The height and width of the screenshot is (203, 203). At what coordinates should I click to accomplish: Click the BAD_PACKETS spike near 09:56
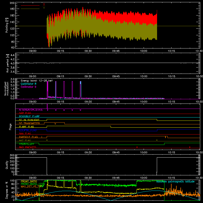(137, 147)
